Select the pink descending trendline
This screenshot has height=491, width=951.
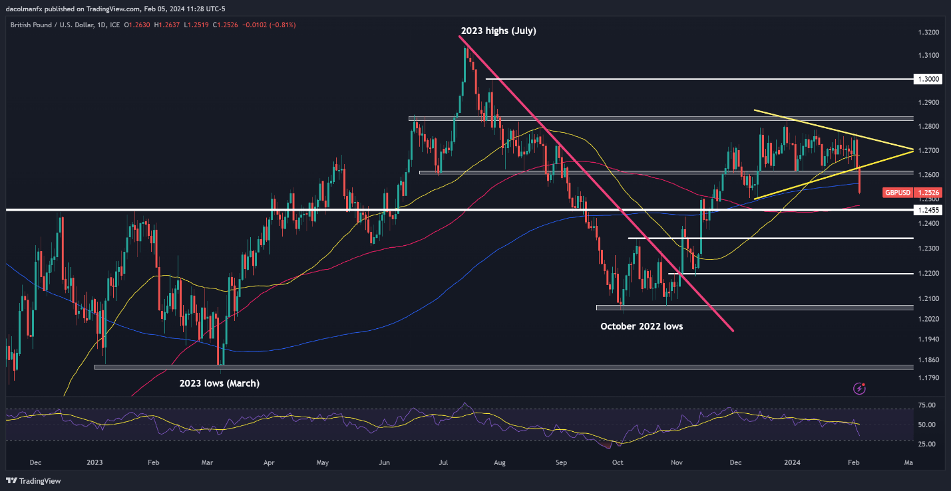[596, 183]
